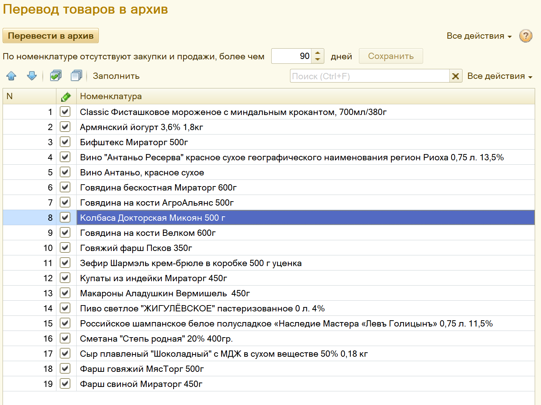Uncheck Сметана "Степь родная" row checkbox
Image resolution: width=541 pixels, height=405 pixels.
65,338
